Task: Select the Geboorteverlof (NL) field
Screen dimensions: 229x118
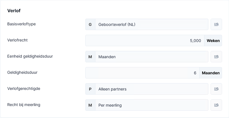Action: coord(152,24)
